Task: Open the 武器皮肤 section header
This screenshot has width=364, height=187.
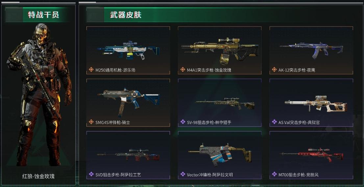Action: [x=126, y=15]
